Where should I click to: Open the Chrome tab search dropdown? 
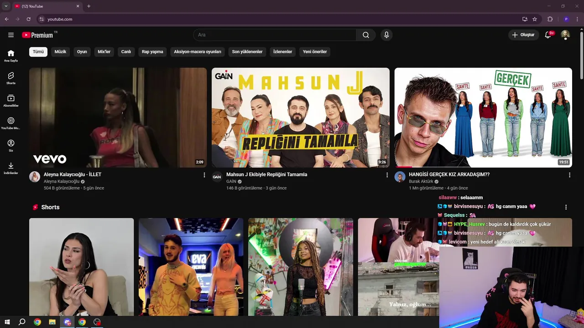[x=6, y=6]
